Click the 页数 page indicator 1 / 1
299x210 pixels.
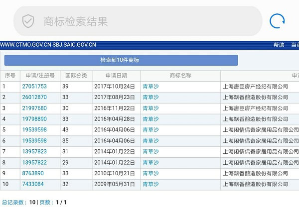tap(53, 202)
